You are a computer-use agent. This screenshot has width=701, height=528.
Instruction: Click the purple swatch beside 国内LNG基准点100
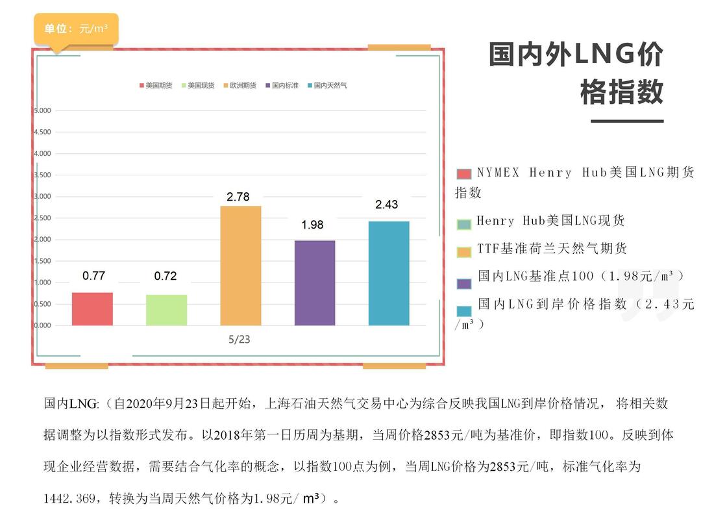click(464, 284)
